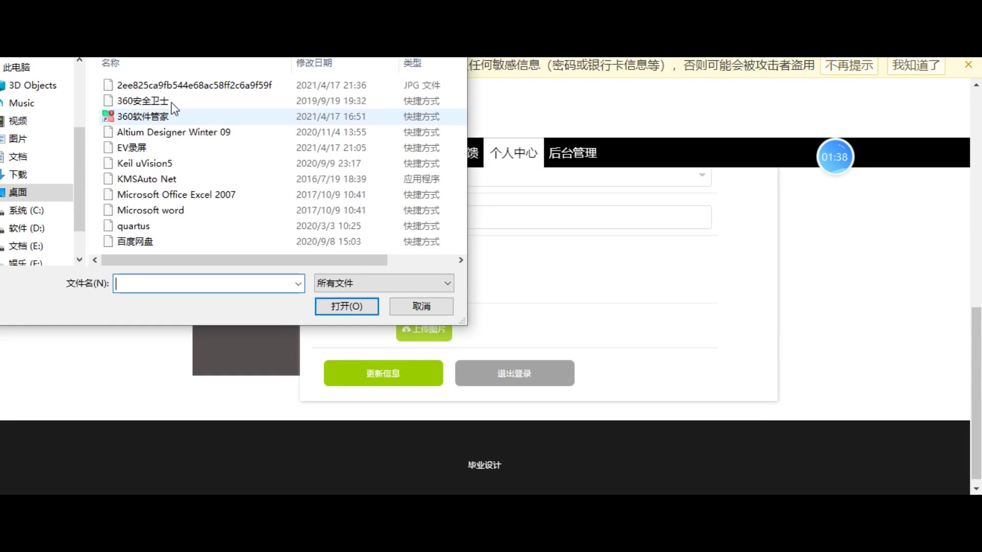982x552 pixels.
Task: Expand the 文件名 combo box dropdown arrow
Action: 298,284
